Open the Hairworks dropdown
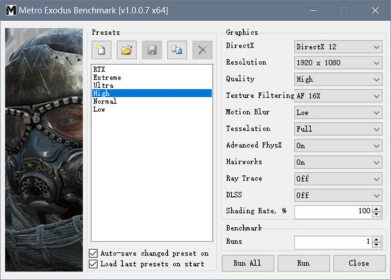Viewport: 391px width, 280px height. click(338, 162)
